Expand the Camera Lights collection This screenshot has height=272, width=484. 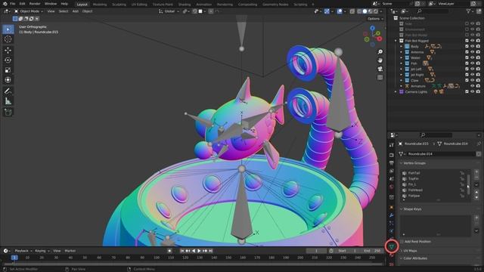tap(396, 92)
